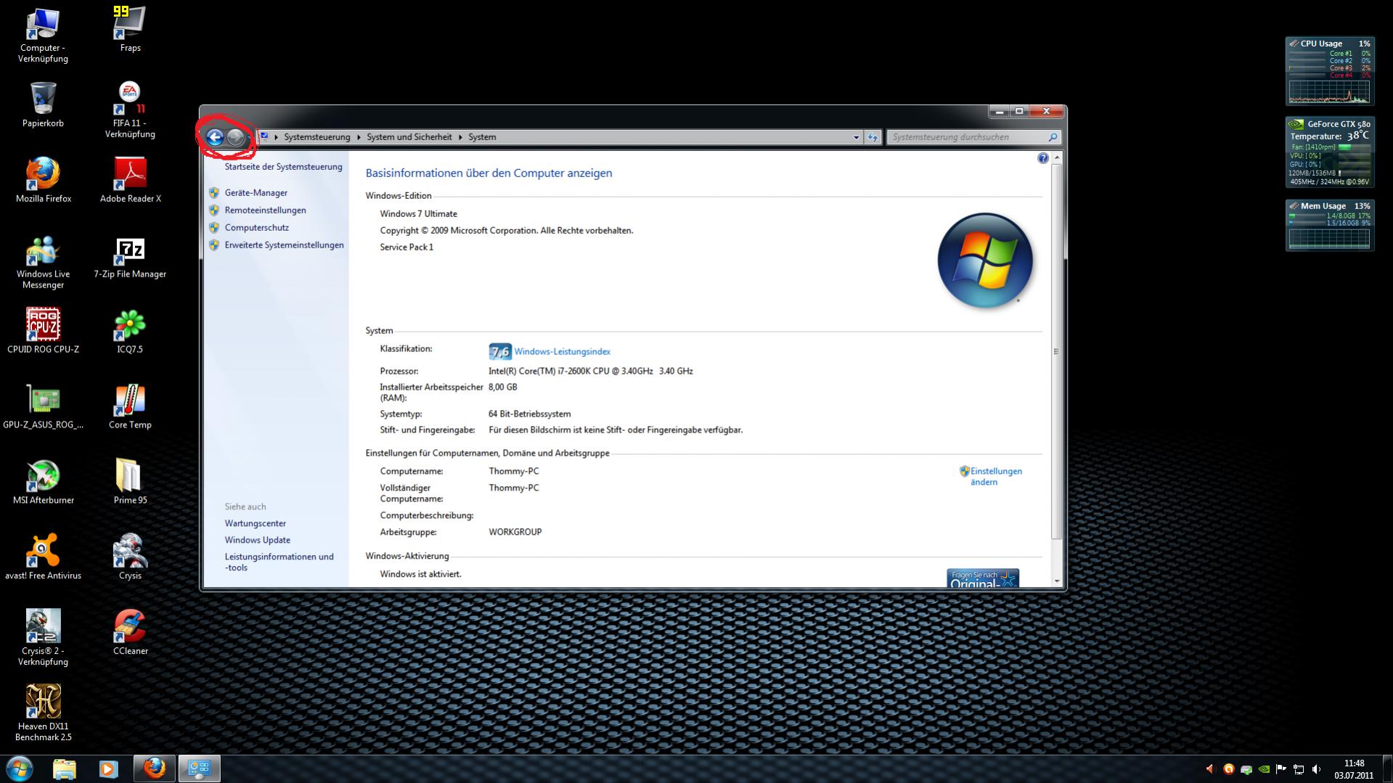Expand the arrow after Systemsteuerung breadcrumb

point(359,137)
